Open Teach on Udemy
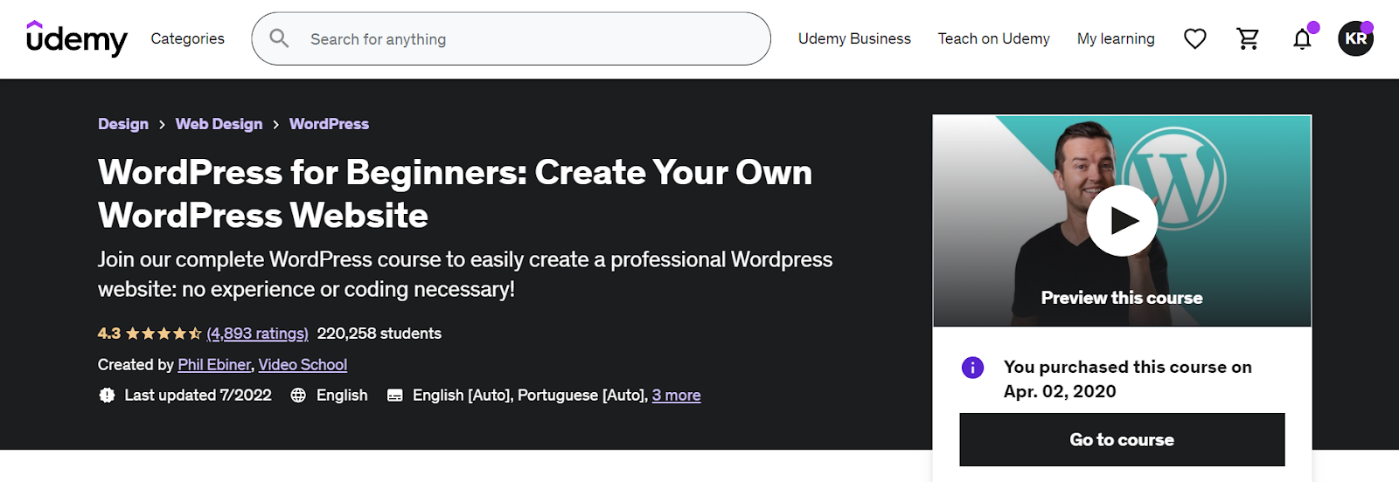 click(x=993, y=38)
